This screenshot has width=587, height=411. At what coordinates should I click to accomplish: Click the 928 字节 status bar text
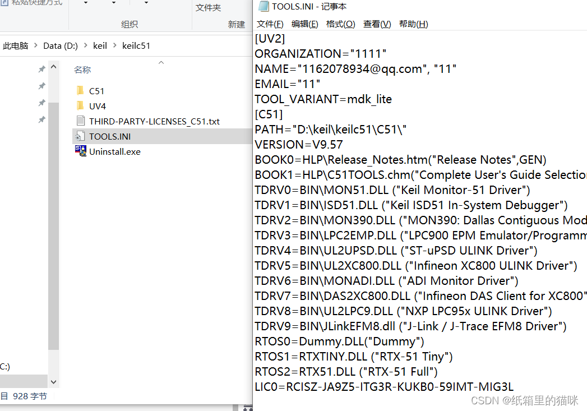click(30, 396)
